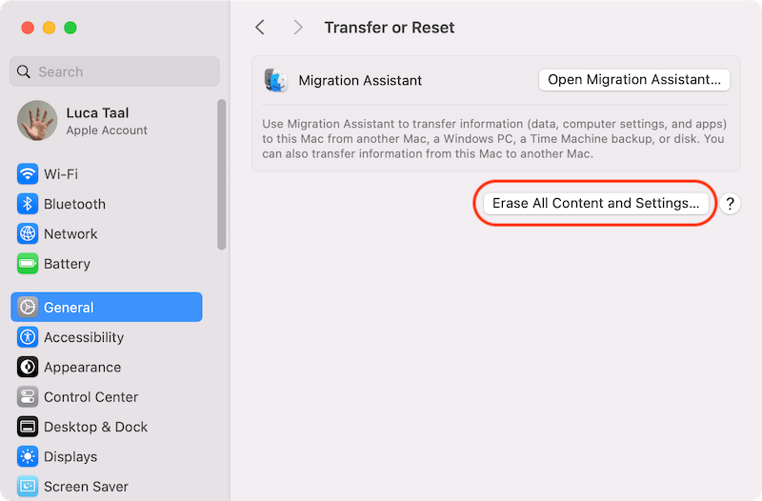
Task: Click the Migration Assistant Finder icon
Action: (x=275, y=80)
